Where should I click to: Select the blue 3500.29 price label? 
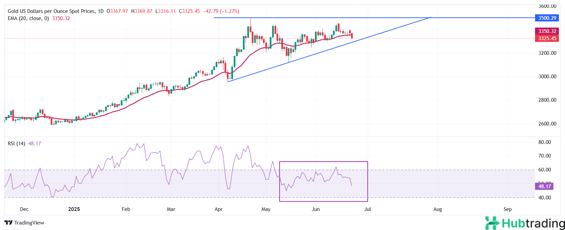tap(547, 18)
